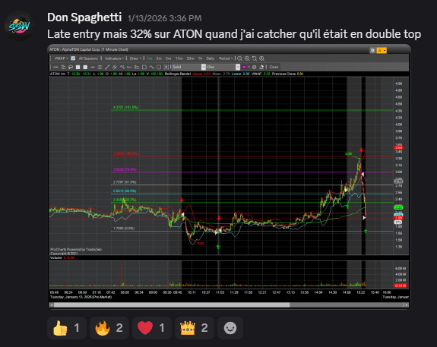Select the 5m timeframe
The width and height of the screenshot is (437, 347).
pyautogui.click(x=168, y=58)
